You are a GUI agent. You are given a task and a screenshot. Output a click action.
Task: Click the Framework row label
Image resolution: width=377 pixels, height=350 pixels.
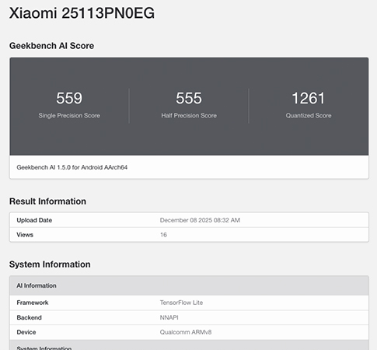(x=33, y=303)
